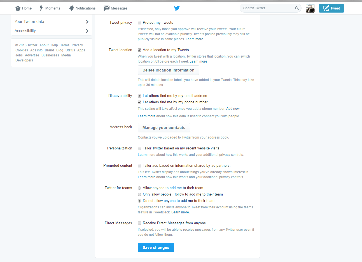Open Learn more about TweetDeck teams

click(180, 212)
